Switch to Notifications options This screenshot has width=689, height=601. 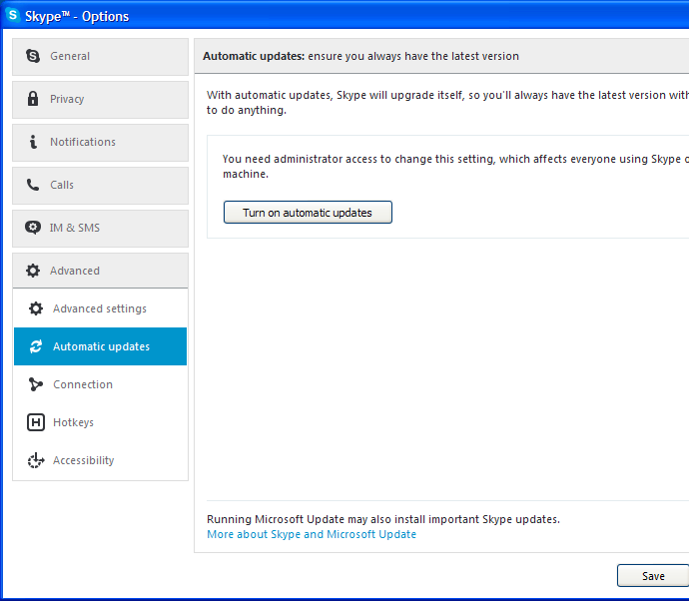pos(100,143)
